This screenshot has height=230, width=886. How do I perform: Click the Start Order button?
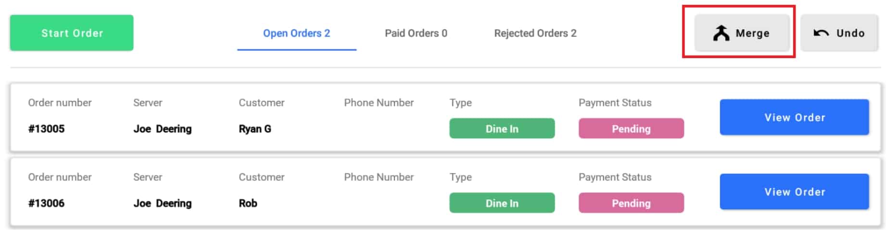point(72,33)
